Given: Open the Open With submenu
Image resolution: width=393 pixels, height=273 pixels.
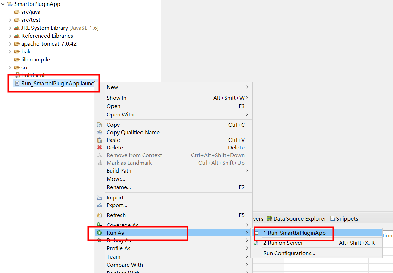Looking at the screenshot, I should 173,114.
